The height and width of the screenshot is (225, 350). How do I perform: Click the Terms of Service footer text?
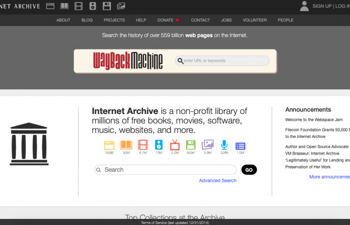tap(175, 222)
